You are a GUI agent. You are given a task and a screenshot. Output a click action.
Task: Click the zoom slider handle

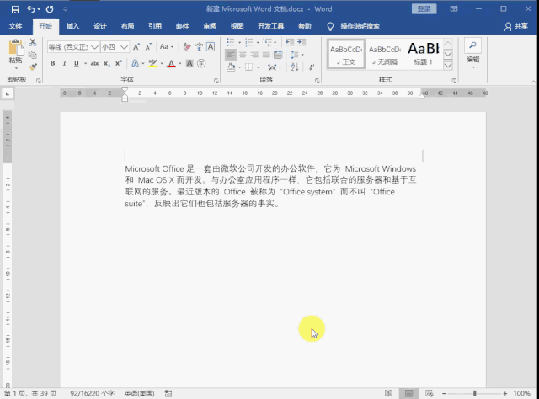[475, 393]
